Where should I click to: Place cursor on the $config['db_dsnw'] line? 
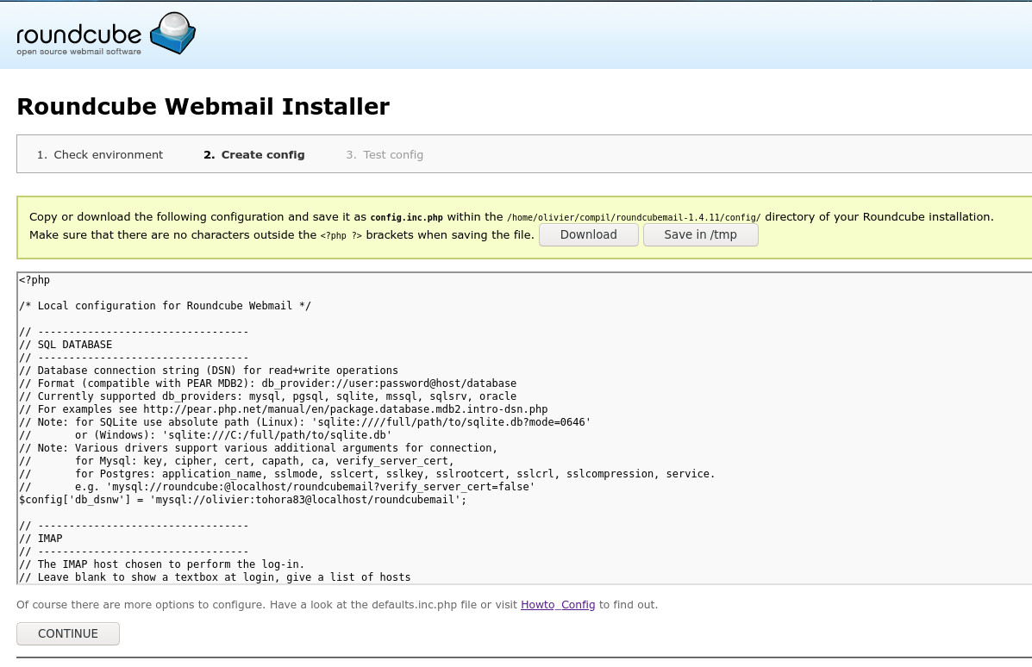point(241,500)
